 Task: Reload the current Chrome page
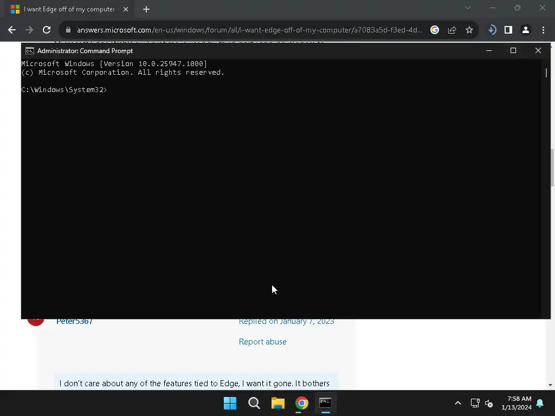[x=47, y=30]
